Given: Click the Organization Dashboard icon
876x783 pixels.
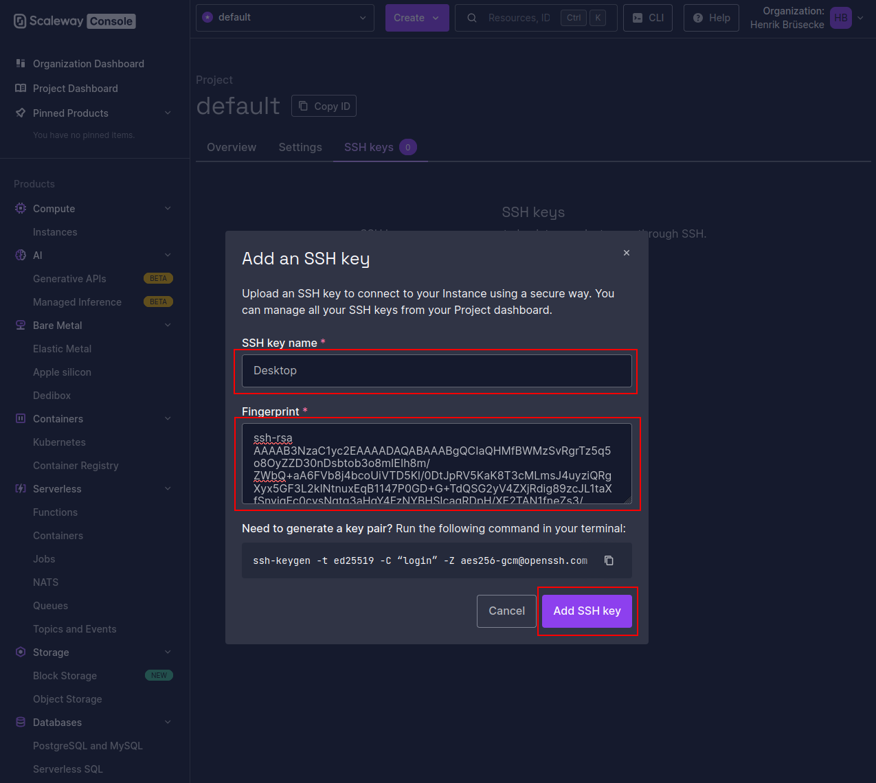Looking at the screenshot, I should click(21, 63).
